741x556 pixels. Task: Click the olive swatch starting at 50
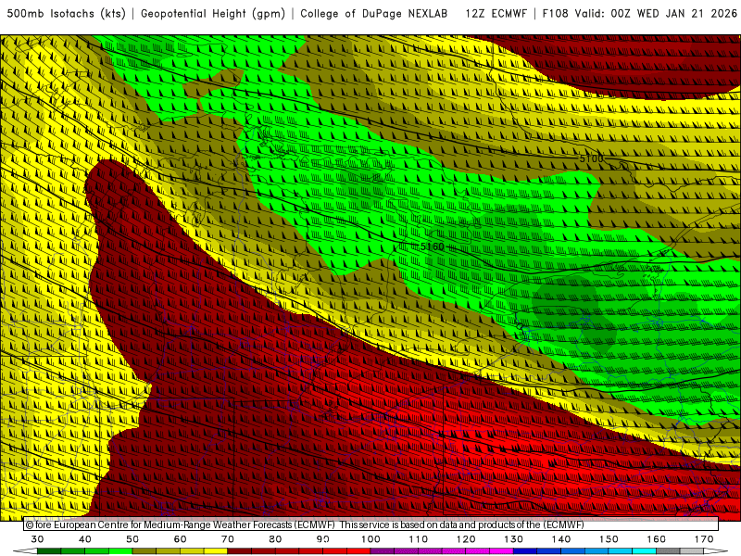click(x=144, y=551)
